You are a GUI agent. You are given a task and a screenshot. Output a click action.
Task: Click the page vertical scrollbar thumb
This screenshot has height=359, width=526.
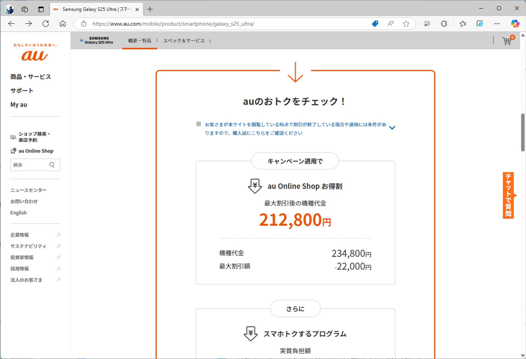click(x=523, y=132)
